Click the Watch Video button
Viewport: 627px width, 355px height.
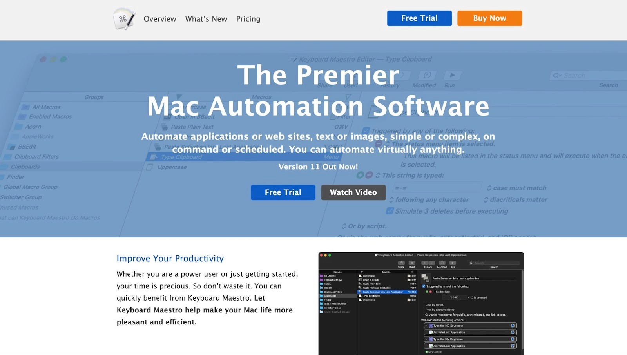pos(353,192)
